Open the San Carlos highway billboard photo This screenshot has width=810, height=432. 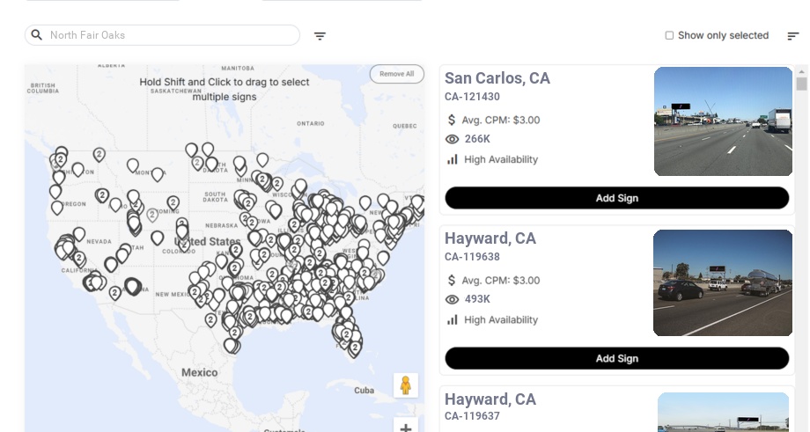pos(723,121)
